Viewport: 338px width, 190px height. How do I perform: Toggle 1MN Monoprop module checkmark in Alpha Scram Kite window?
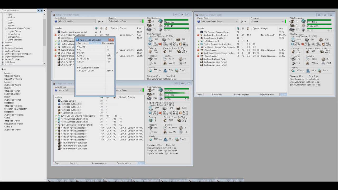coord(56,41)
